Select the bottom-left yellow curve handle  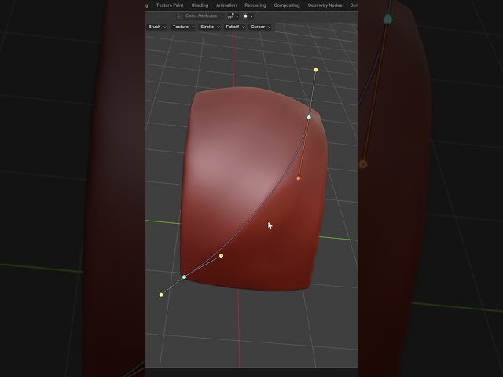[161, 295]
